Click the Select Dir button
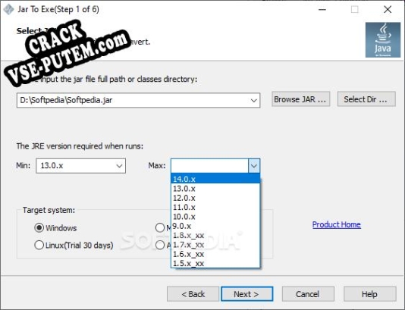Image resolution: width=405 pixels, height=310 pixels. pyautogui.click(x=366, y=99)
